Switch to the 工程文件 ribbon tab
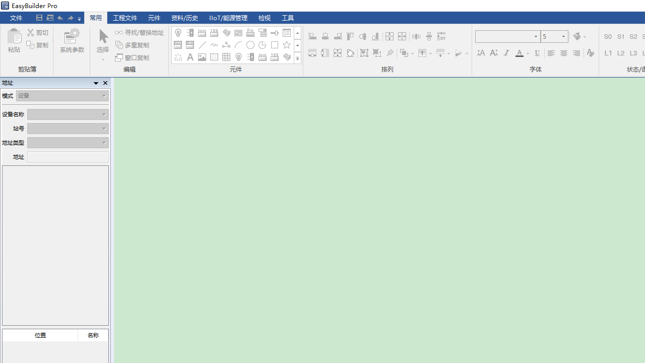Image resolution: width=645 pixels, height=363 pixels. (125, 18)
